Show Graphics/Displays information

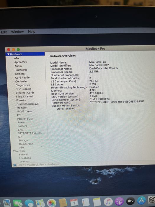tap(27, 104)
